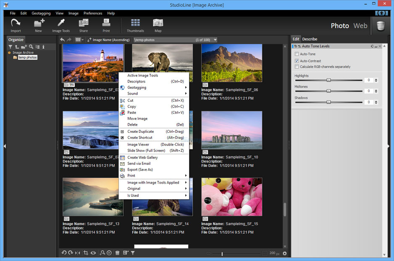Create a new folder in the Organize panel

click(23, 47)
